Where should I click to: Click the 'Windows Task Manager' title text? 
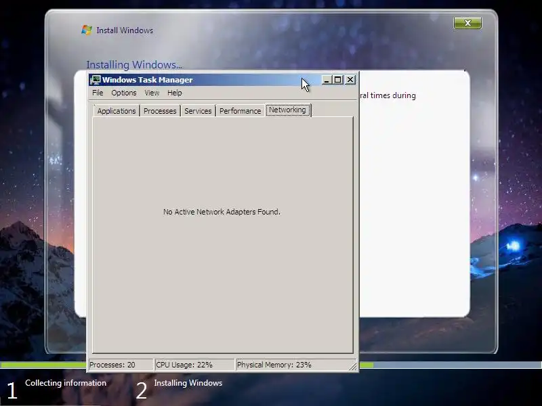pyautogui.click(x=147, y=80)
